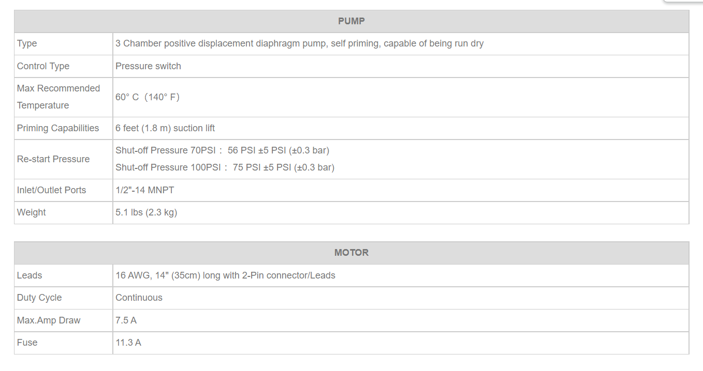This screenshot has width=703, height=371.
Task: Click the PUMP table header
Action: point(352,21)
